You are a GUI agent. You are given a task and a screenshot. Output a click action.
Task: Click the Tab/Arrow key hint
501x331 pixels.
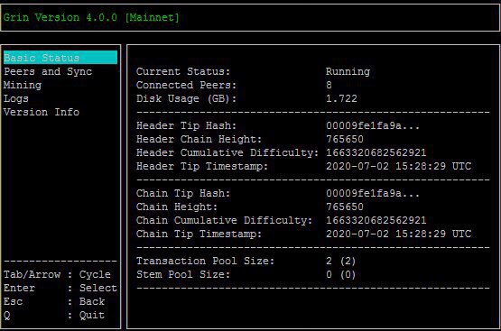32,274
